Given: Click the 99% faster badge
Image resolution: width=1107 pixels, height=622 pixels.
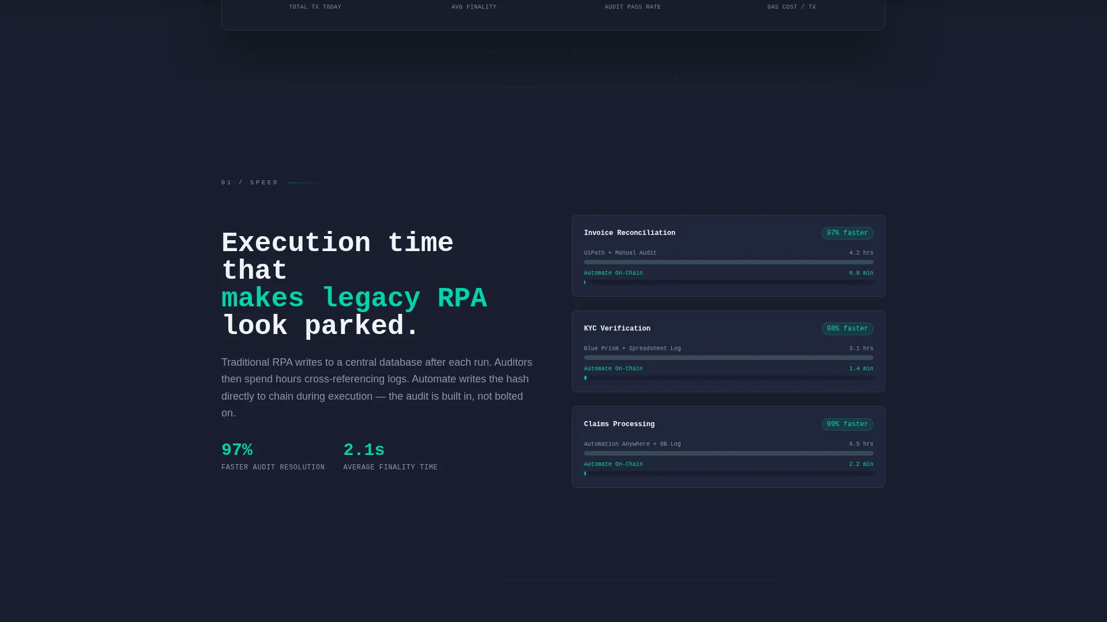Looking at the screenshot, I should click(x=847, y=424).
